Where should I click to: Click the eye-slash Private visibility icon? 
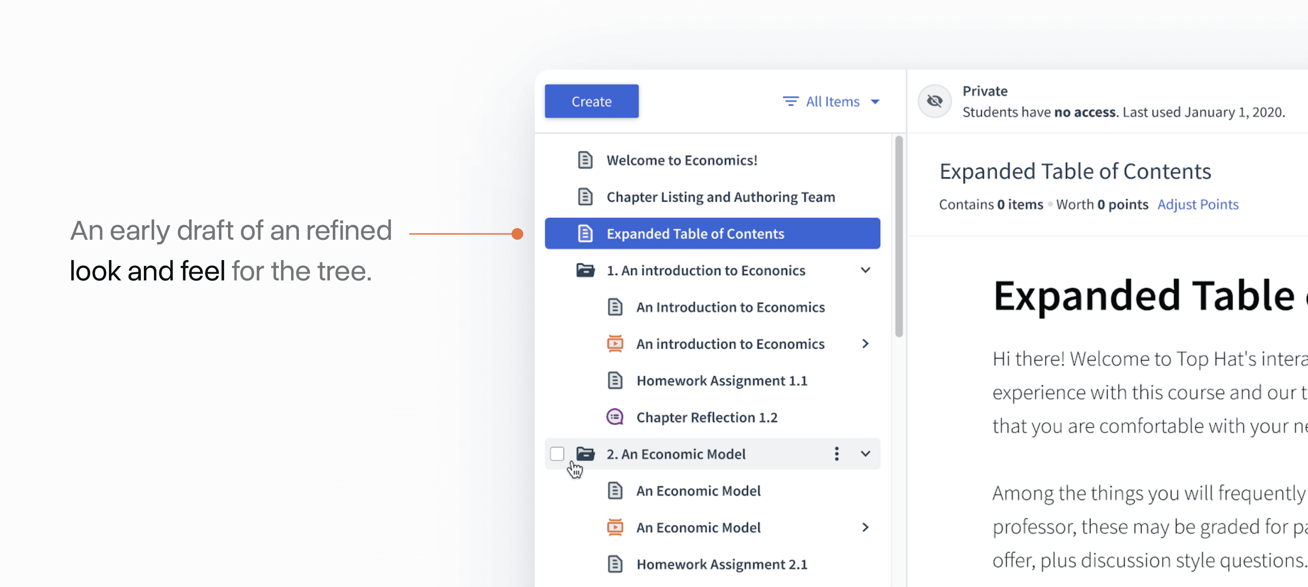[x=934, y=101]
